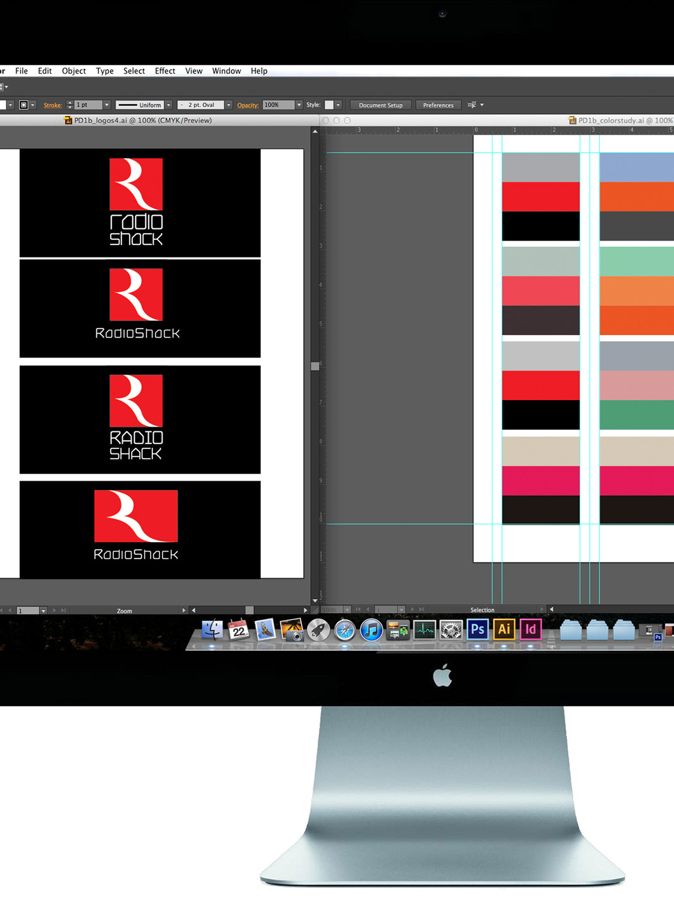Open the orange Opacity panel link

tap(248, 105)
